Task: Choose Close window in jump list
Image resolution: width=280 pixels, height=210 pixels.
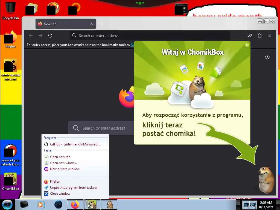Action: click(x=60, y=194)
